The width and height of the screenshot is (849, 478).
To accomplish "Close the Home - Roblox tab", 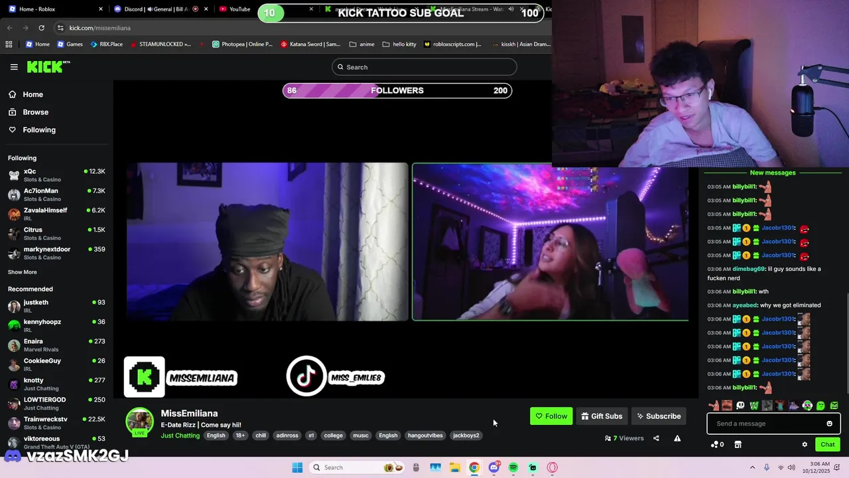I will click(101, 9).
